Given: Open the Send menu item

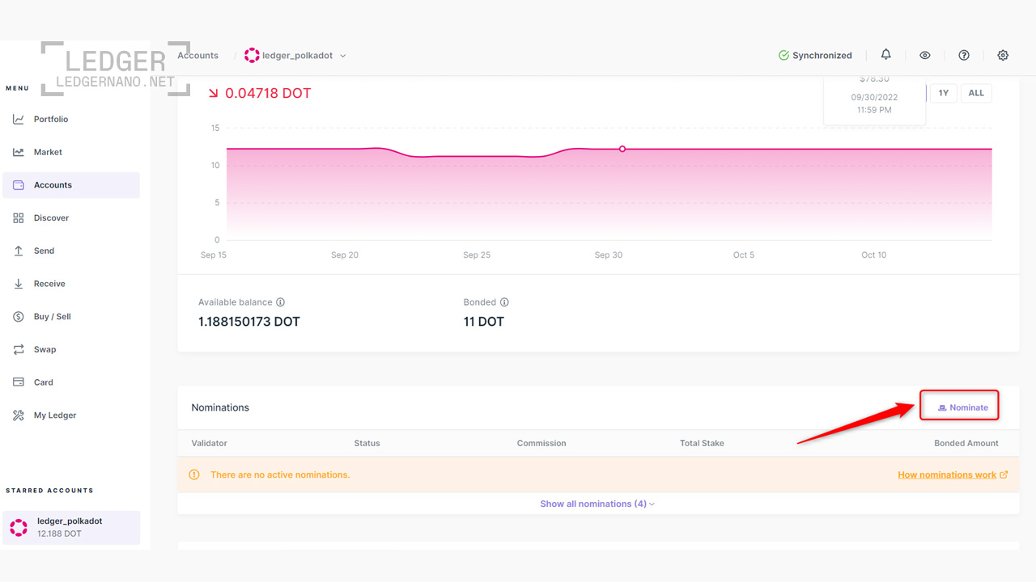Looking at the screenshot, I should tap(71, 251).
